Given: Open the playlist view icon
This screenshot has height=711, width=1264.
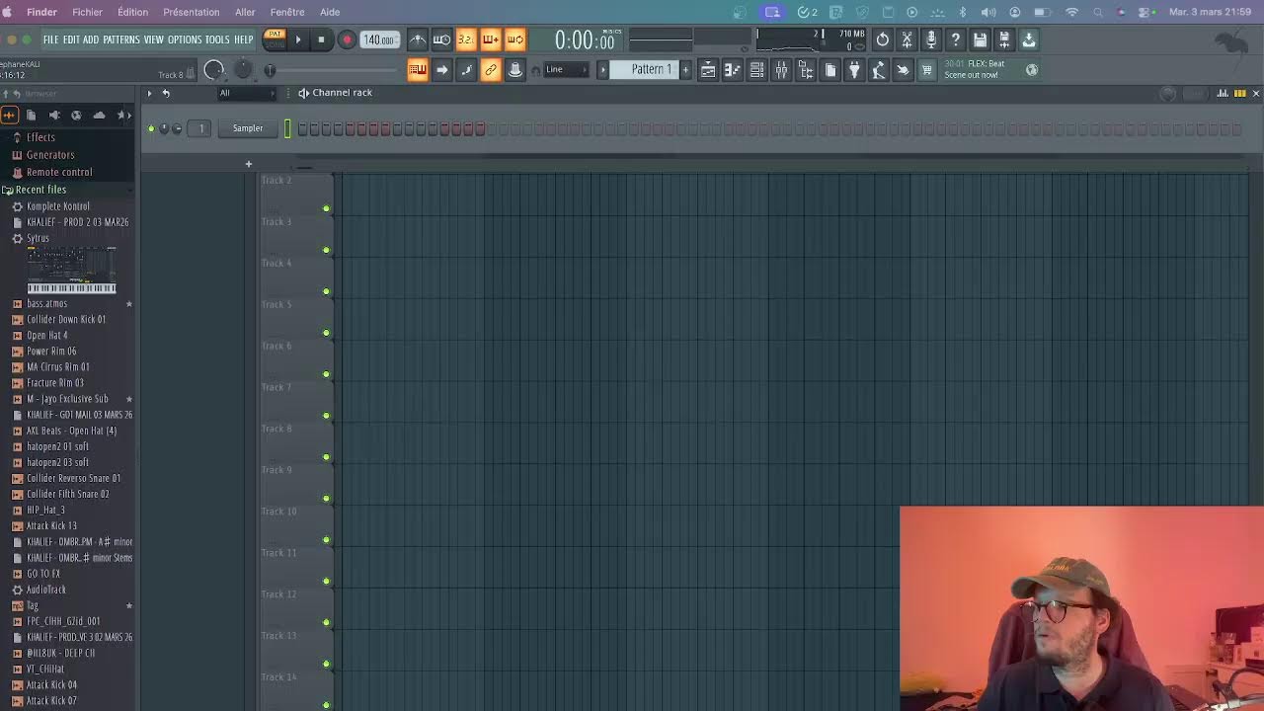Looking at the screenshot, I should pyautogui.click(x=708, y=69).
